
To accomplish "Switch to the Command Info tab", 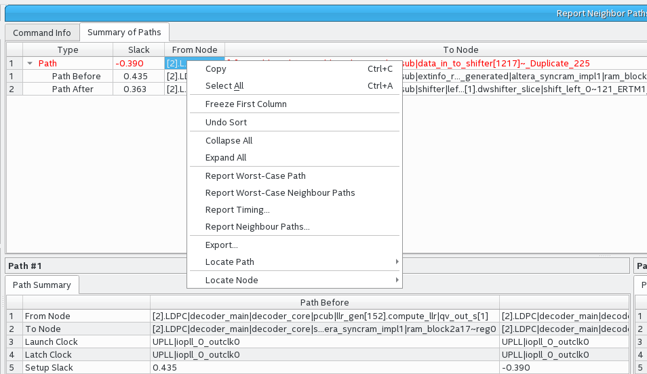I will tap(42, 33).
